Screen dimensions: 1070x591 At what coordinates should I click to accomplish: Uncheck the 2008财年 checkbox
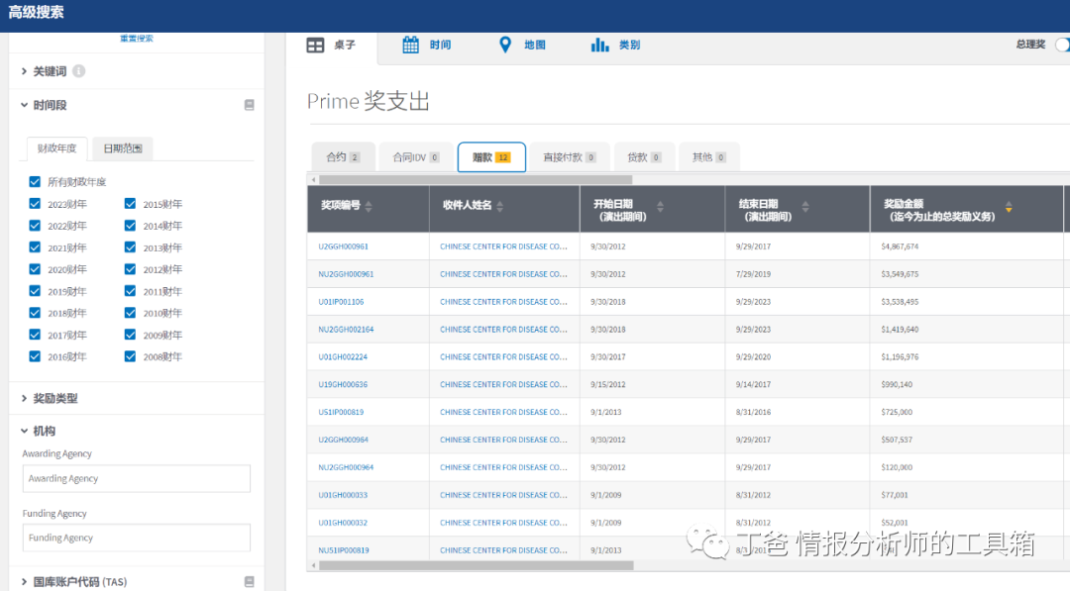click(131, 355)
